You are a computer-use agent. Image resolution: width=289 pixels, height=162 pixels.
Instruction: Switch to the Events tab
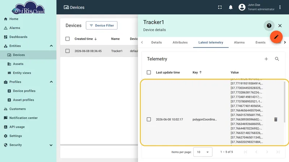coord(260,42)
